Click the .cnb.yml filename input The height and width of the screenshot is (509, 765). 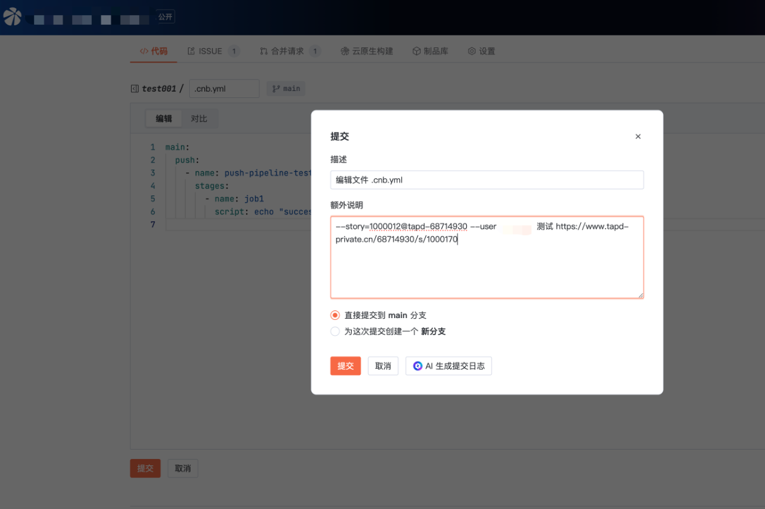224,89
